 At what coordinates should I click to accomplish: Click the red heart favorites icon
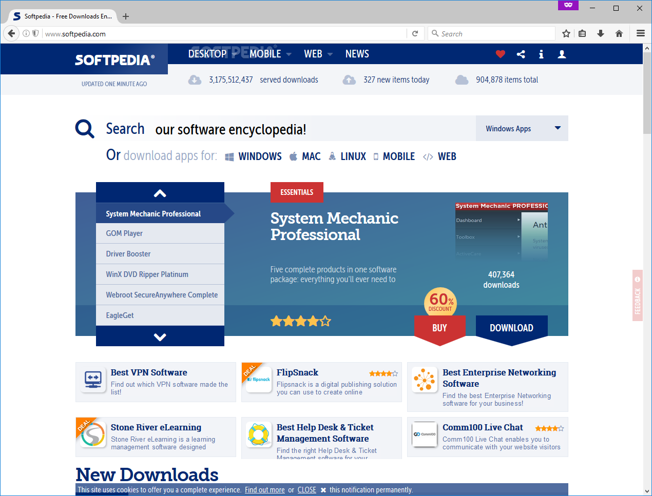[x=501, y=54]
